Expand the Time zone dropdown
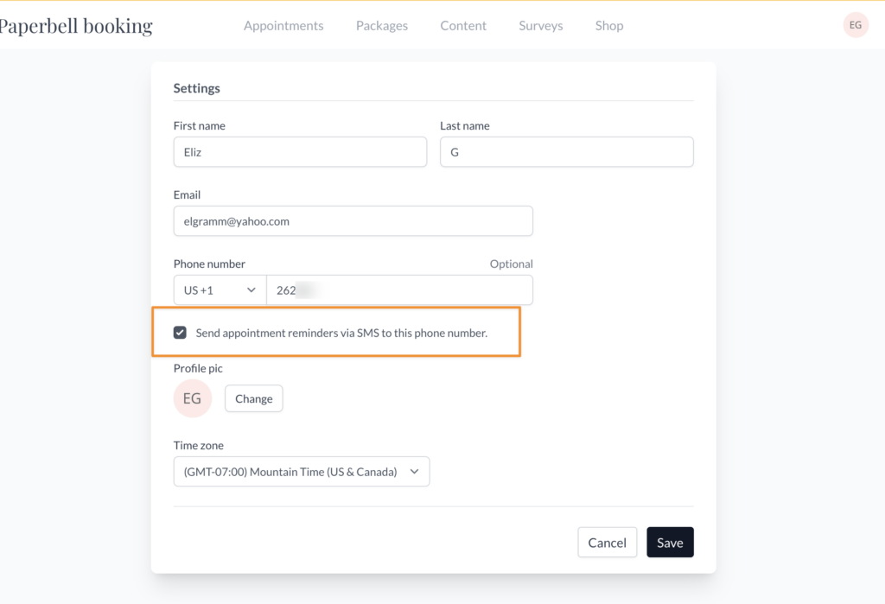 tap(301, 472)
